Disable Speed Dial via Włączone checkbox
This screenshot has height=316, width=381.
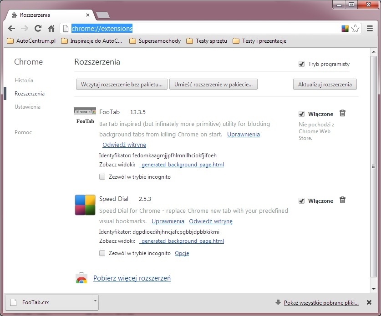[301, 201]
